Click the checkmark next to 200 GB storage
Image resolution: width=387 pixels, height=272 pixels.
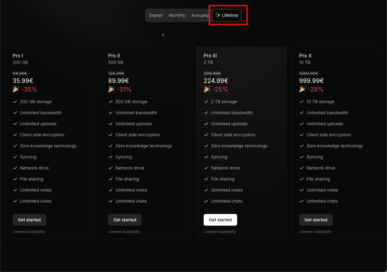point(15,102)
